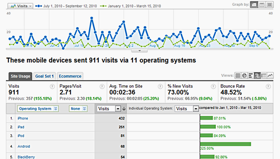
Task: Click the Visits scorecard value 911
Action: tap(14, 92)
